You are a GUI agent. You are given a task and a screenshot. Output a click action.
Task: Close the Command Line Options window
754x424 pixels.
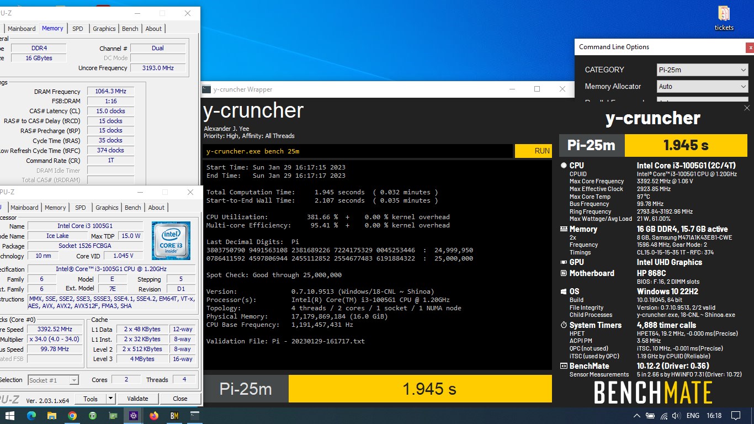tap(750, 48)
